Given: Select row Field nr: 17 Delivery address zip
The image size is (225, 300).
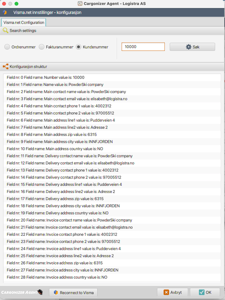Looking at the screenshot, I should pyautogui.click(x=112, y=199).
